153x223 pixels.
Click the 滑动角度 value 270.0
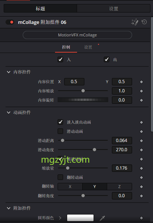[122, 150]
